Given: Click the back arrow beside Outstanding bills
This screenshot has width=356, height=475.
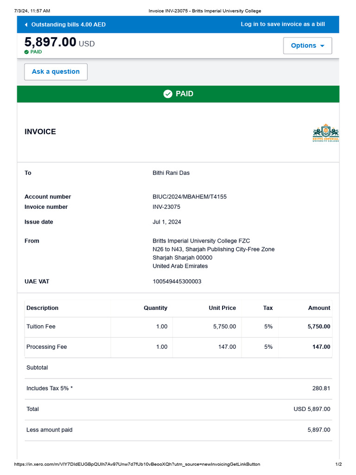Looking at the screenshot, I should click(x=26, y=25).
